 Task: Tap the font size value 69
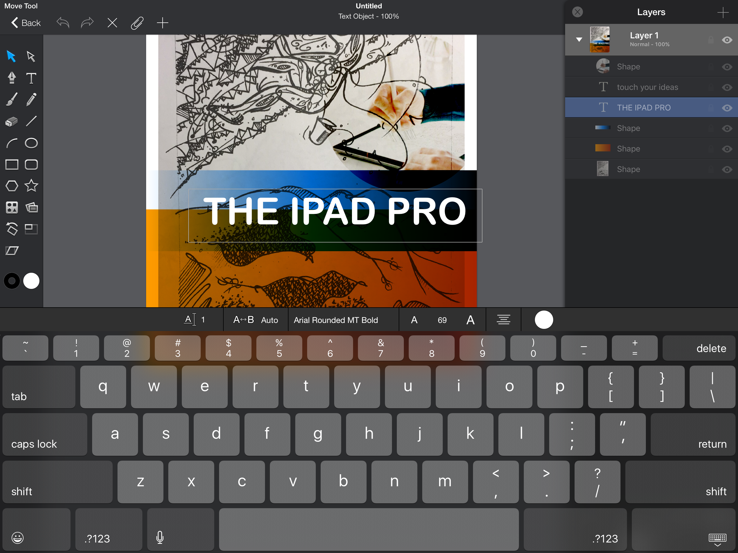[x=442, y=320]
